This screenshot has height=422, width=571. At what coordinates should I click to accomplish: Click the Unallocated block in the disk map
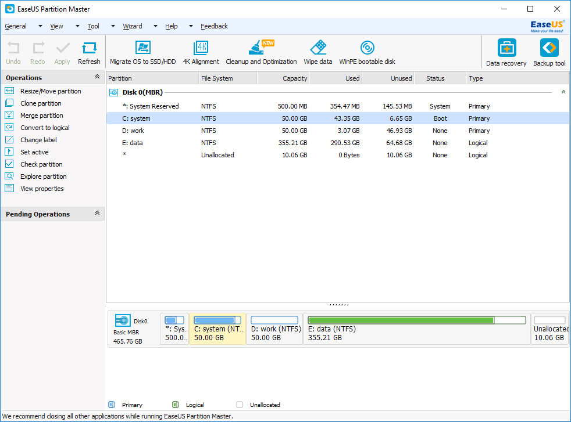tap(549, 328)
